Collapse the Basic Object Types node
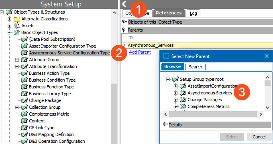Image resolution: width=273 pixels, height=144 pixels. [x=9, y=32]
